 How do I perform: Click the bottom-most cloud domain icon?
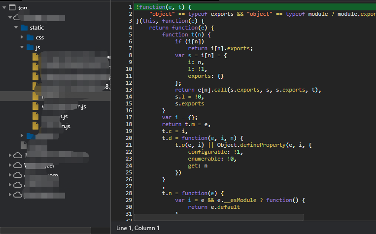coord(18,195)
